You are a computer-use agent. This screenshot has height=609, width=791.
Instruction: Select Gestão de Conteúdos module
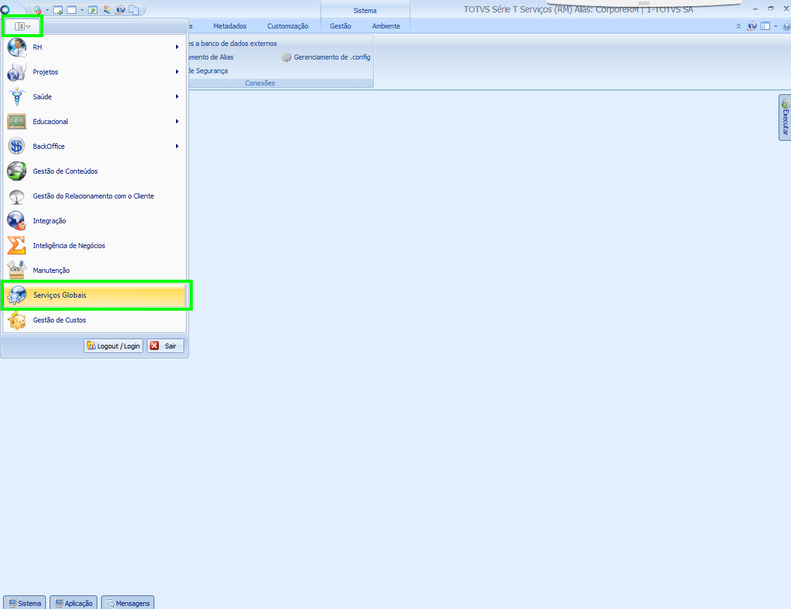point(94,171)
